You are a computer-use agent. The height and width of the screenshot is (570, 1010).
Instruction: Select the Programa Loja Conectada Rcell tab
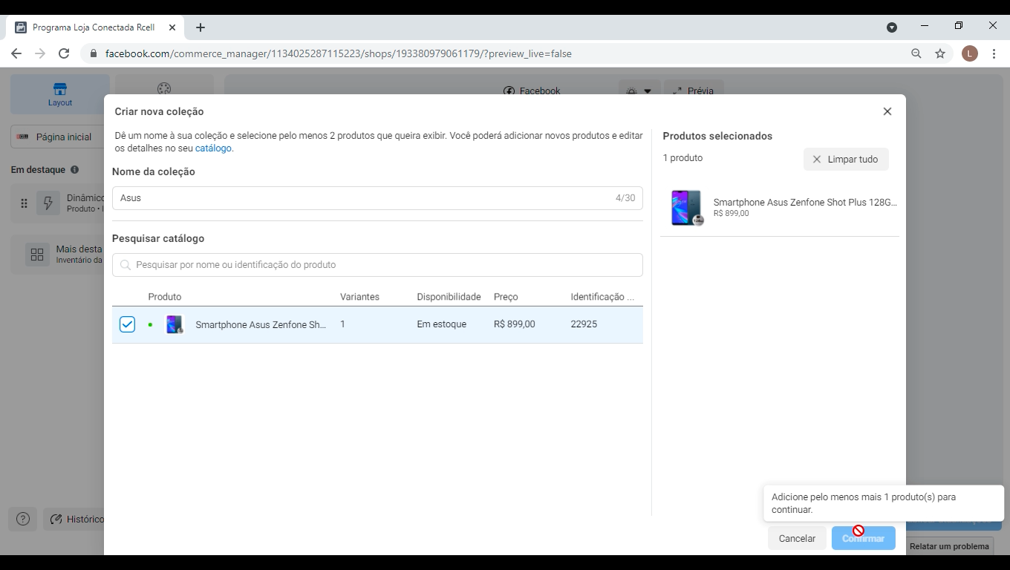coord(96,27)
